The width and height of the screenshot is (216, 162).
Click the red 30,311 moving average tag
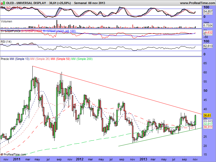coord(208,127)
